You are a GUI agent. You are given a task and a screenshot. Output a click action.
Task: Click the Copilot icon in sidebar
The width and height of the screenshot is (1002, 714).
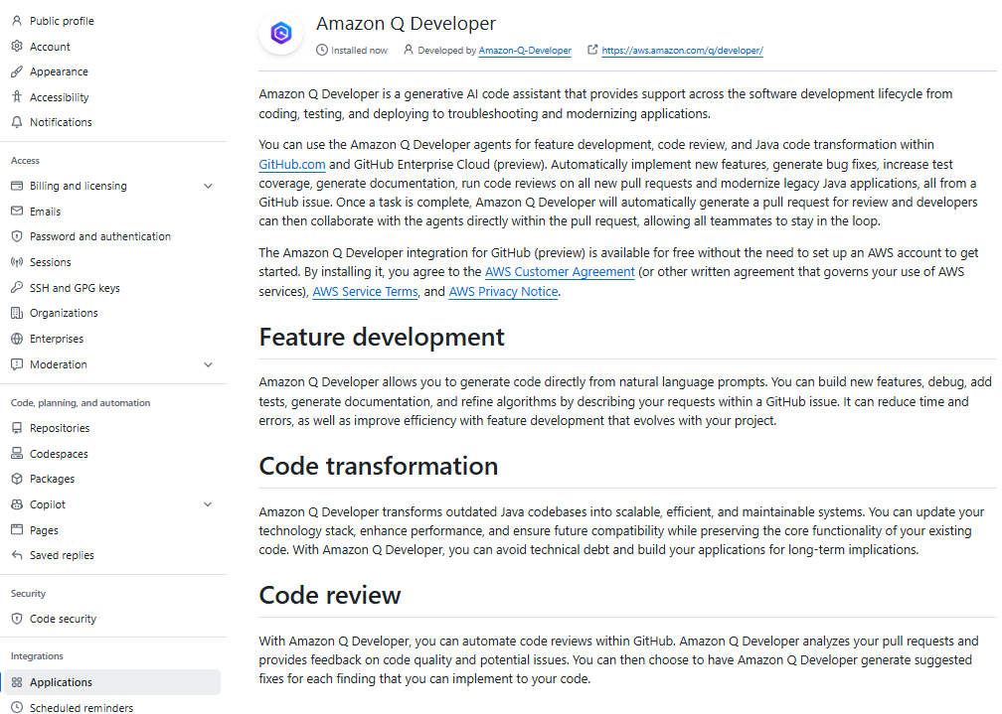(x=17, y=503)
